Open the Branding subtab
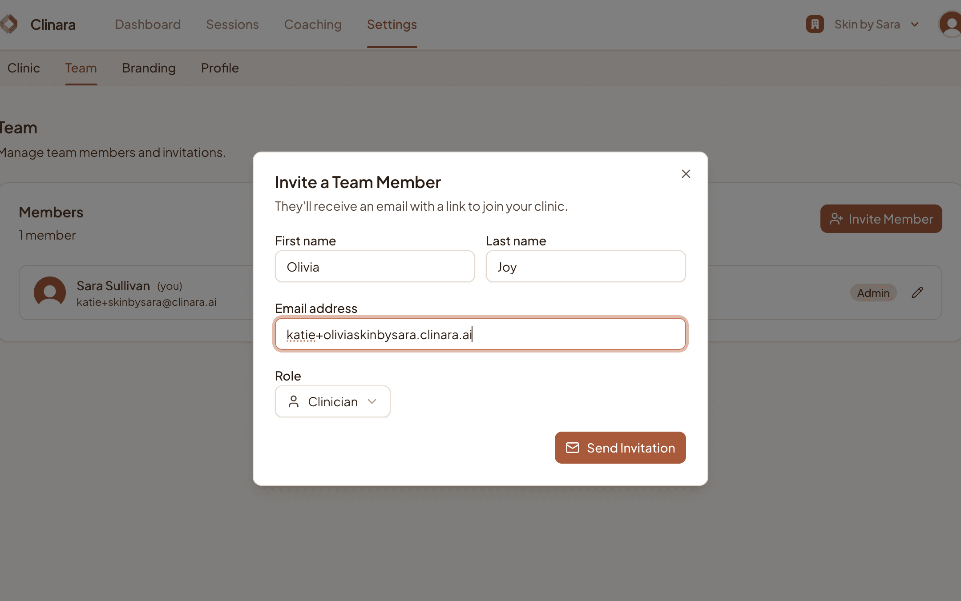 pyautogui.click(x=149, y=68)
